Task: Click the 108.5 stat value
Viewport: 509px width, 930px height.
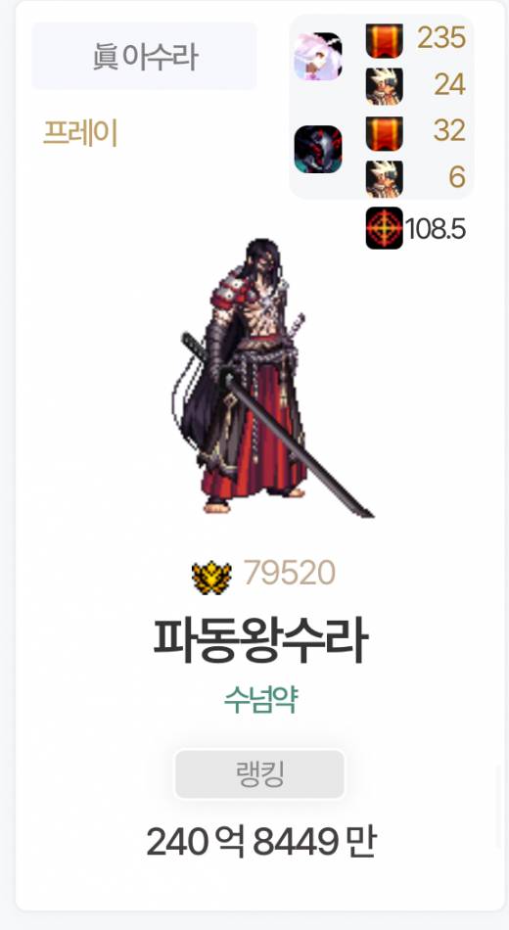Action: (x=436, y=229)
